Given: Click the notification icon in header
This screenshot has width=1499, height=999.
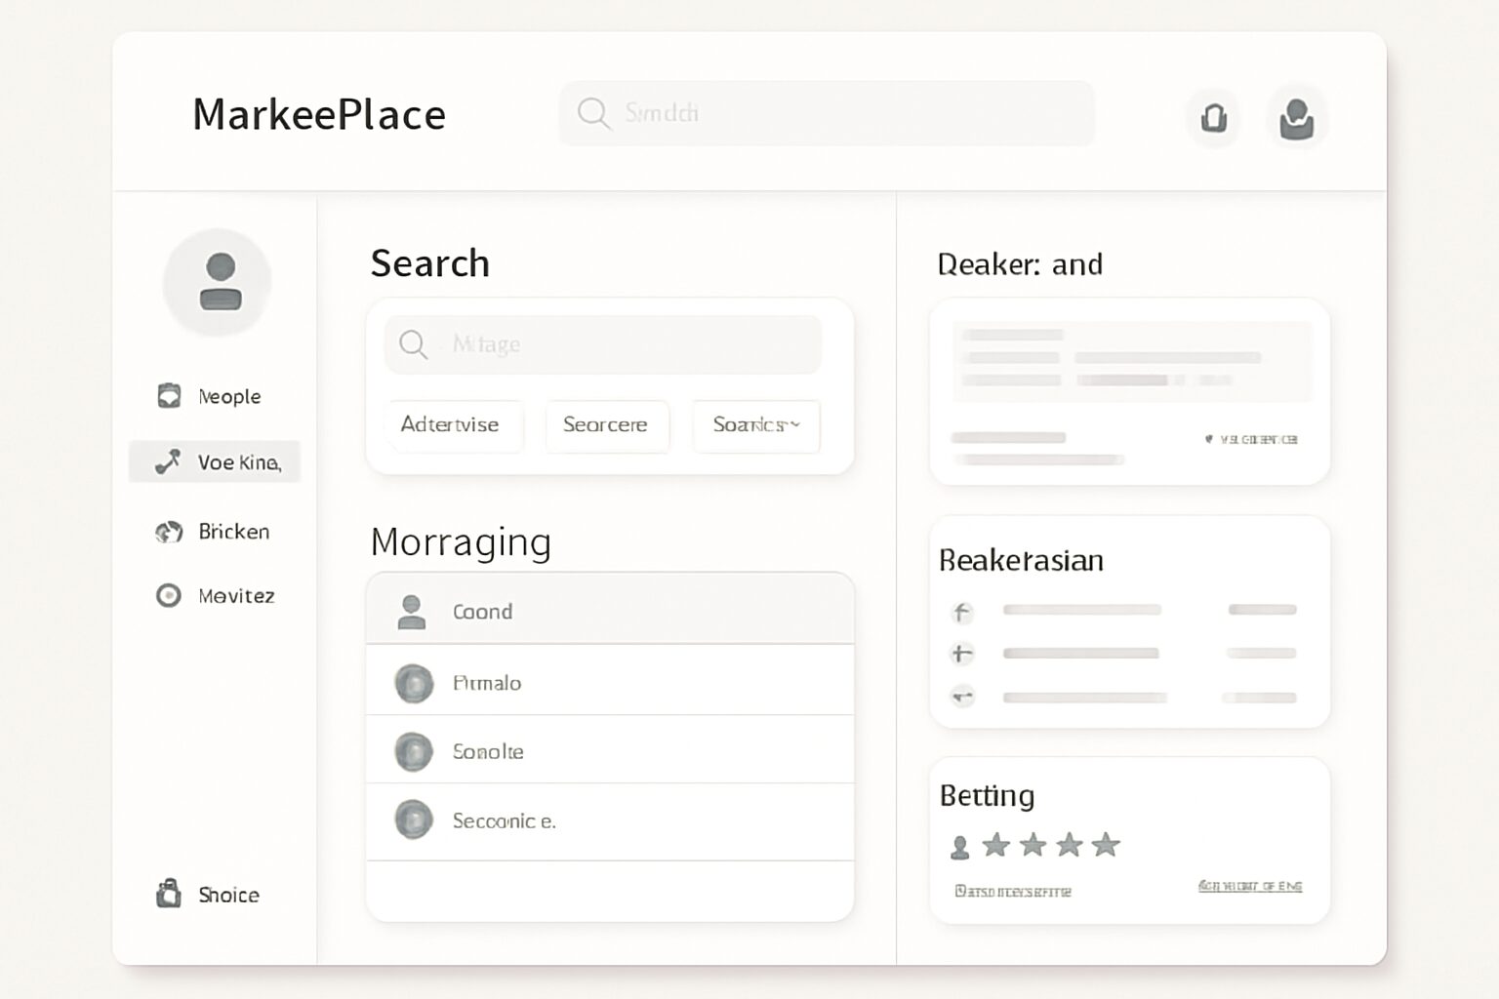Looking at the screenshot, I should click(1213, 118).
